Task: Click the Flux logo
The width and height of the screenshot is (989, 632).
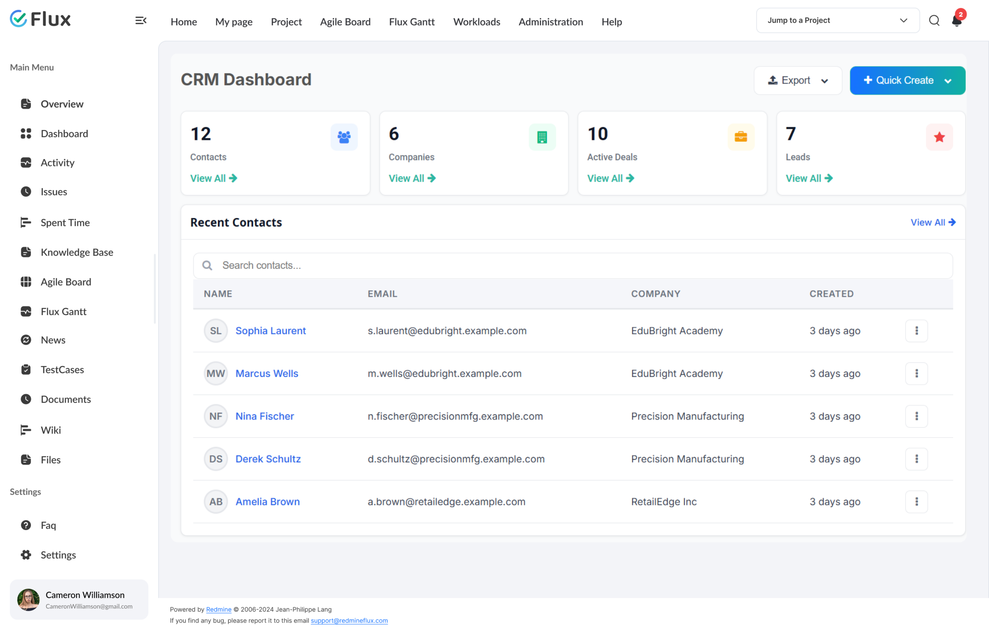Action: (40, 19)
